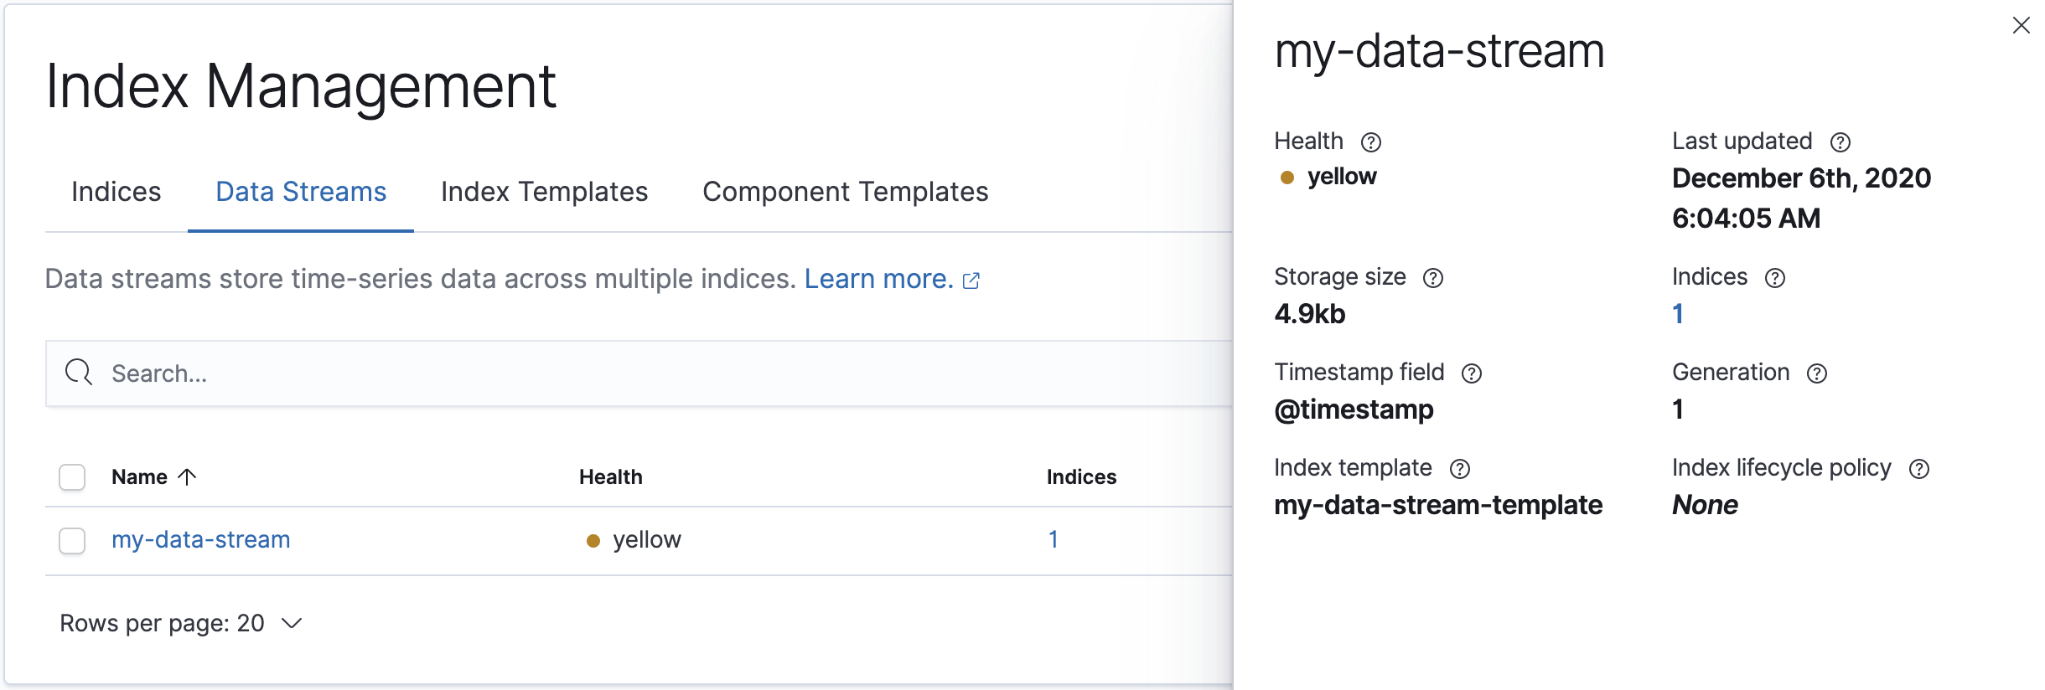
Task: Click the Last updated help icon
Action: click(x=1840, y=142)
